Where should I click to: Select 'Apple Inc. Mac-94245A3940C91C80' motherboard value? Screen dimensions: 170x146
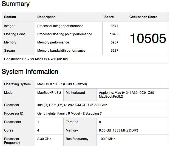(126, 93)
